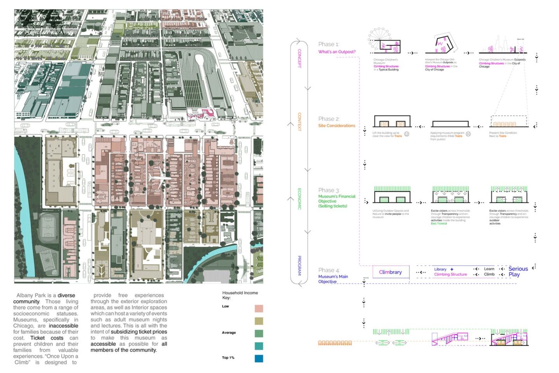The height and width of the screenshot is (373, 559).
Task: Click the vertical PROGRAM label
Action: 299,265
